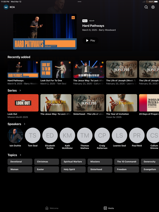The height and width of the screenshot is (212, 159).
Task: Open Sisterhood - The Life of Joseph series
Action: coord(89,103)
